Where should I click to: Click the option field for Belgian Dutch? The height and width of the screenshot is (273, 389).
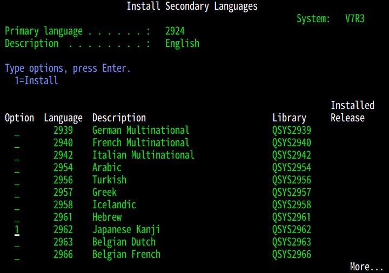click(x=17, y=242)
